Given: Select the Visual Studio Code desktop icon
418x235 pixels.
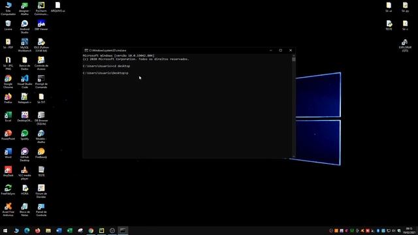Looking at the screenshot, I should (25, 82).
